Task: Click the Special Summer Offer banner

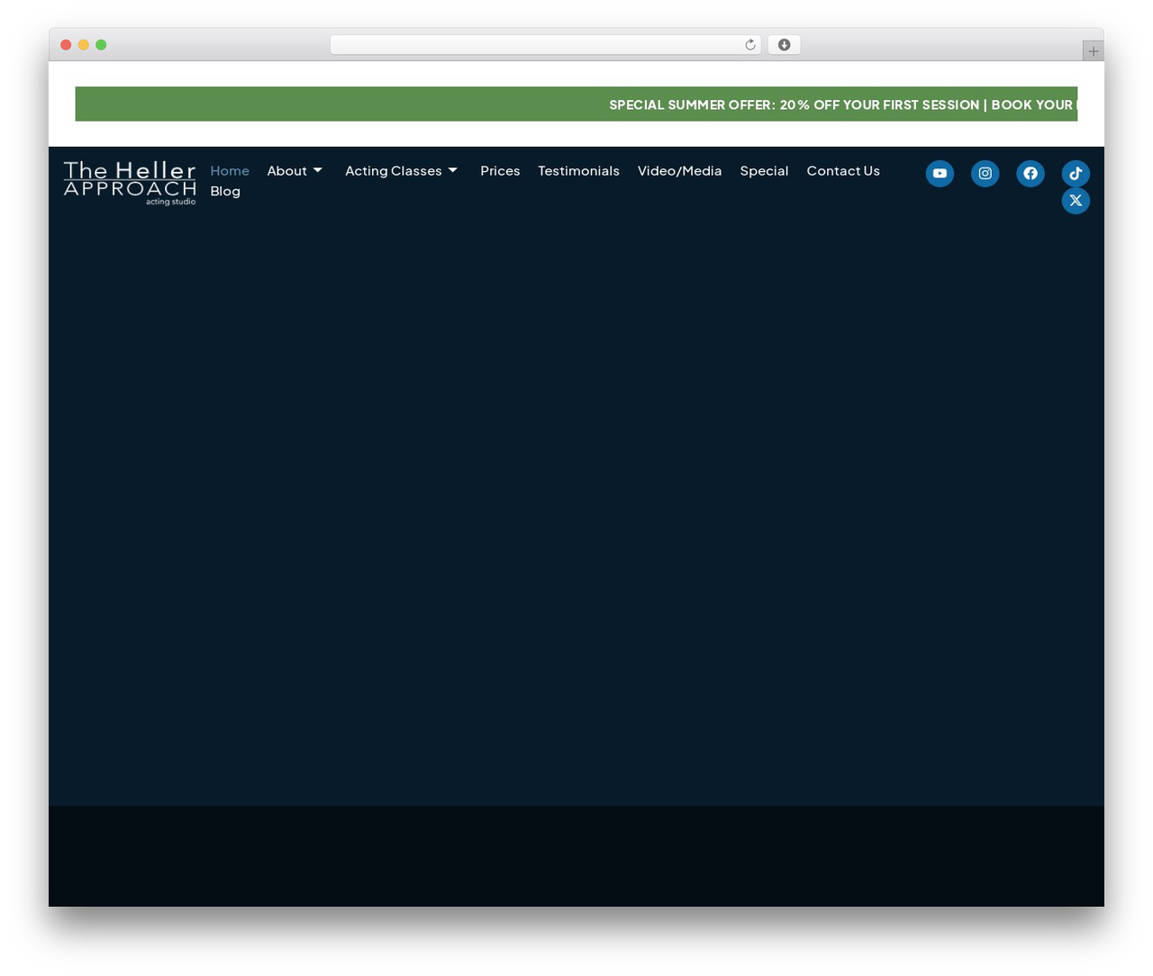Action: [x=576, y=104]
